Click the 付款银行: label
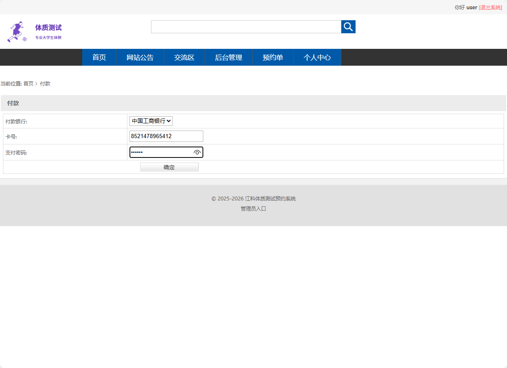The image size is (507, 368). (x=16, y=122)
